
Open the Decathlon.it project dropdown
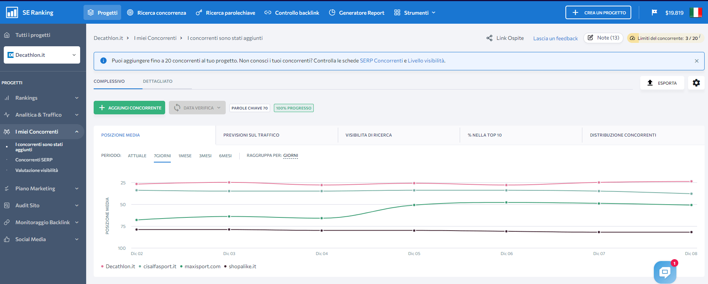[x=42, y=55]
